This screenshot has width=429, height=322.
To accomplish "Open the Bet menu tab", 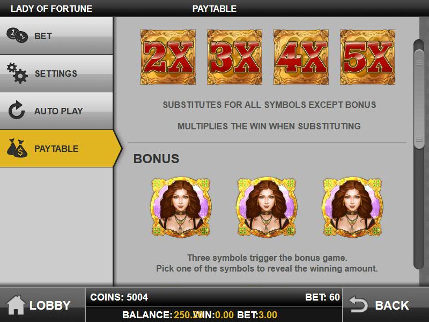I will (56, 36).
